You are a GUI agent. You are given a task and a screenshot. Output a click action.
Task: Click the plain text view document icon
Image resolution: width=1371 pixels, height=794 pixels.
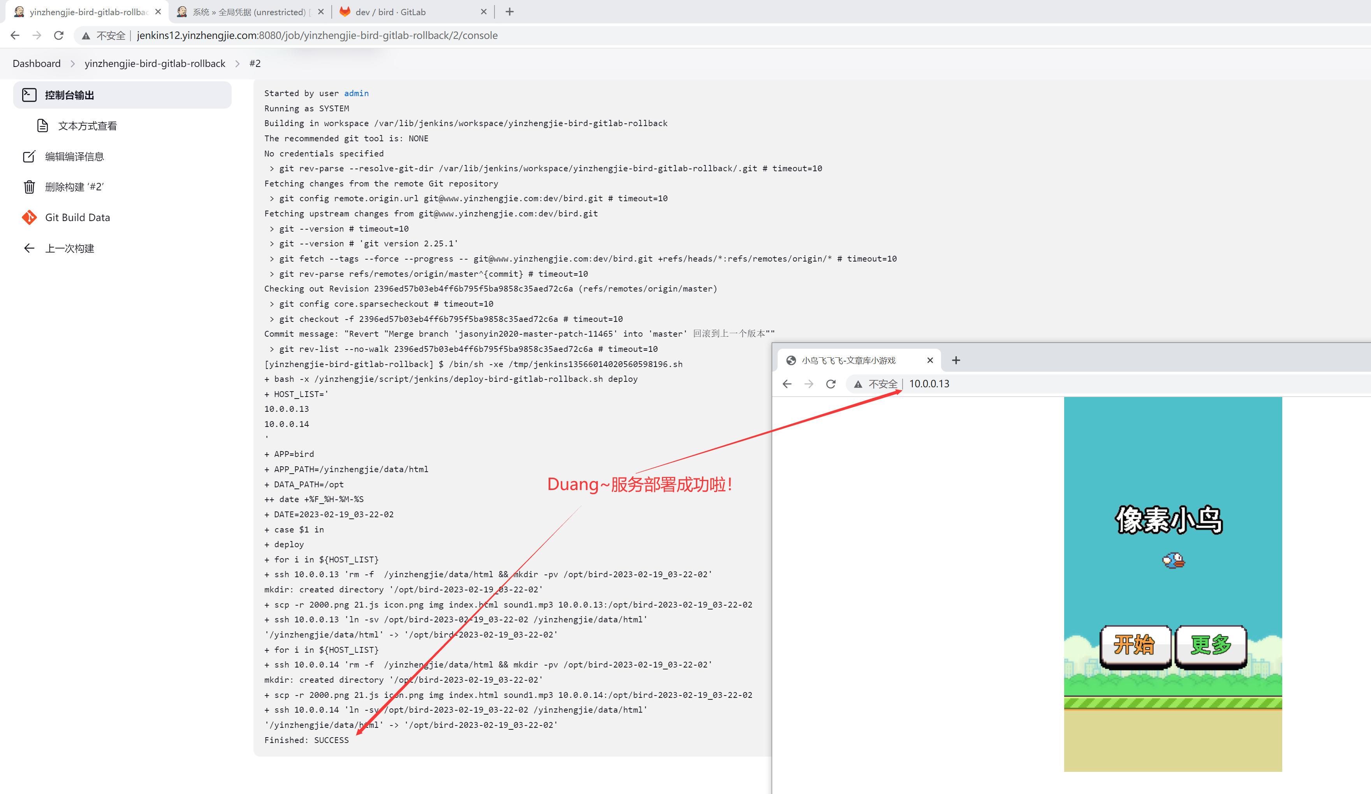[x=42, y=126]
